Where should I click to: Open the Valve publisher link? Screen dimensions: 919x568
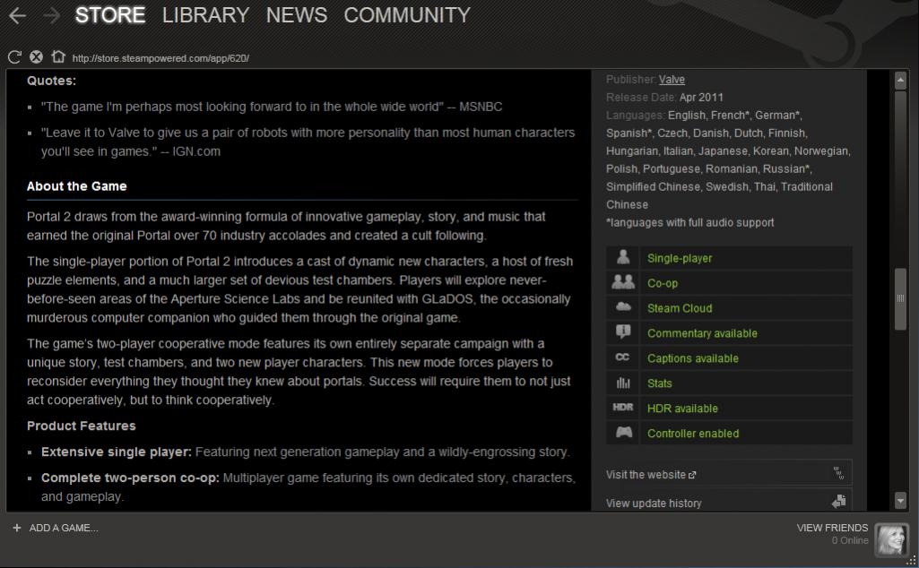click(x=672, y=79)
